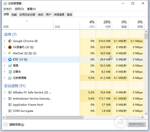Screen dimensions: 150x132
Task: Click the Application Frame Host icon
Action: [x=10, y=105]
